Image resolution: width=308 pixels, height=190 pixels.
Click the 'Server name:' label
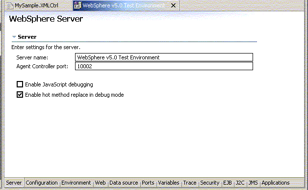click(32, 57)
